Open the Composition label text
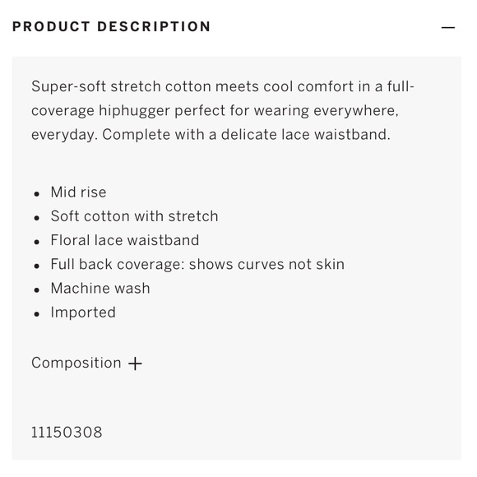Viewport: 477px width, 477px height. click(76, 363)
